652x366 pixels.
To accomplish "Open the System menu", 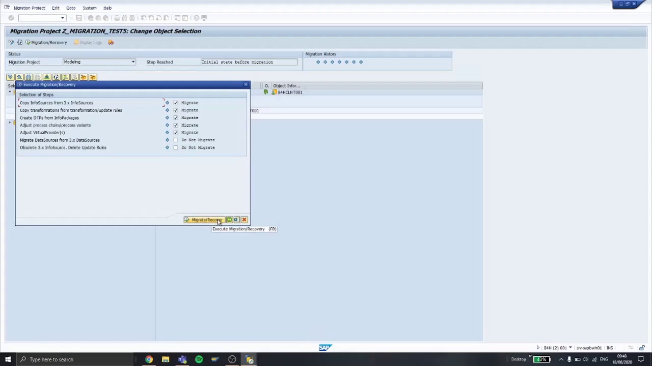I will tap(89, 8).
